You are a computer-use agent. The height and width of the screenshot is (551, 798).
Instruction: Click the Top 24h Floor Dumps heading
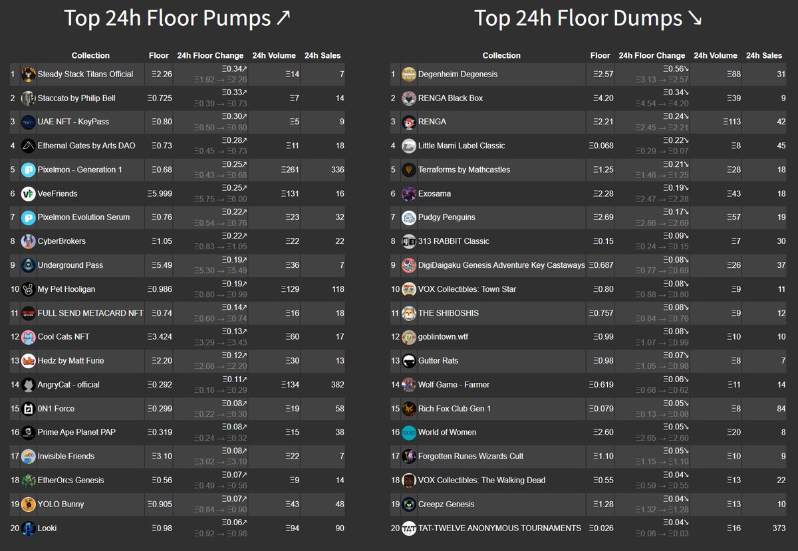tap(588, 19)
